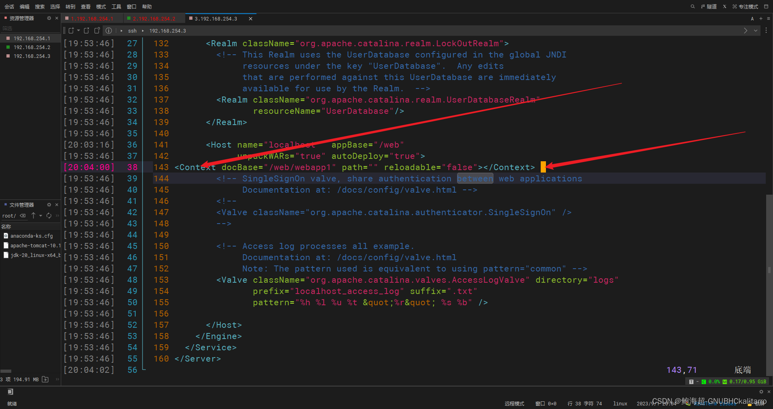Open the 帮助 menu
Screen dimensions: 773x409
[147, 7]
